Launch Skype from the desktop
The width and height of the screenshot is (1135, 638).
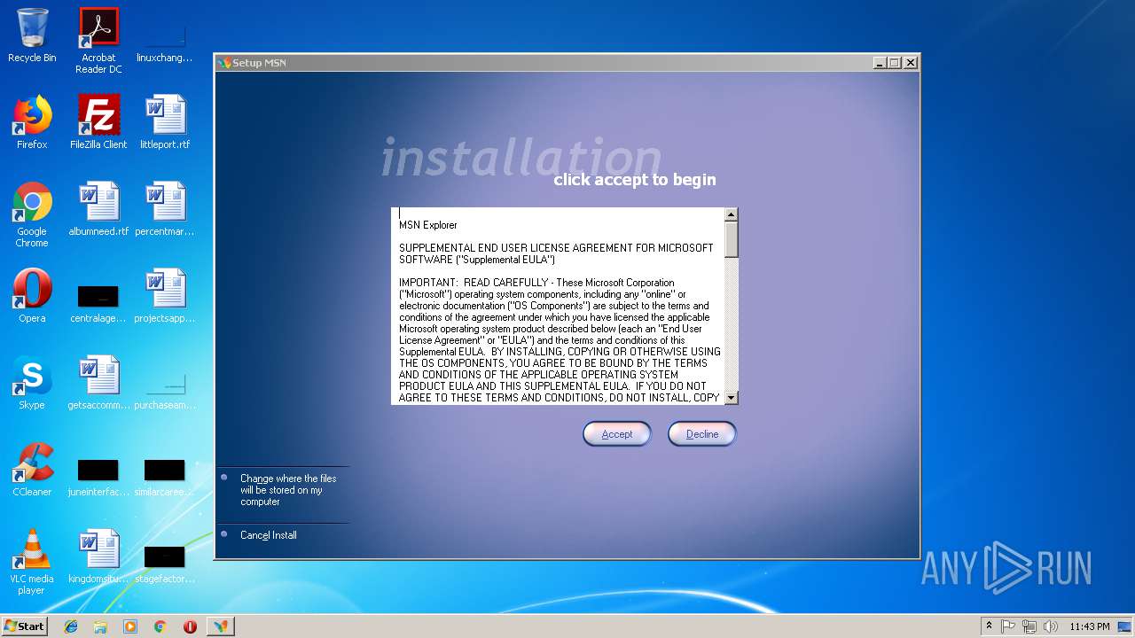[x=32, y=383]
